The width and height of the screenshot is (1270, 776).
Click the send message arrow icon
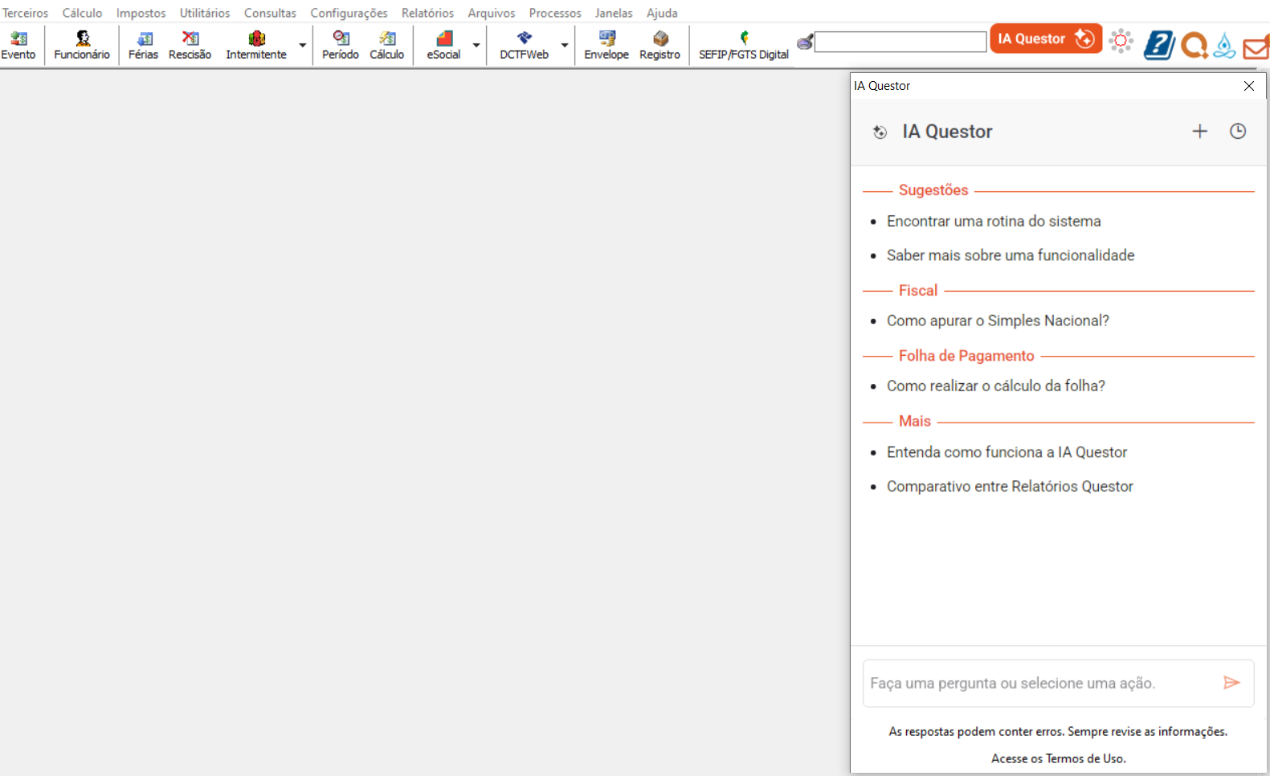(1231, 683)
